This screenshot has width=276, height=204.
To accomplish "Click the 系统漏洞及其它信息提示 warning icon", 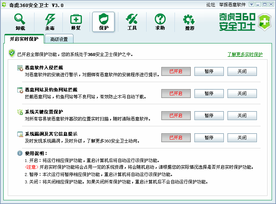I will click(x=20, y=134).
